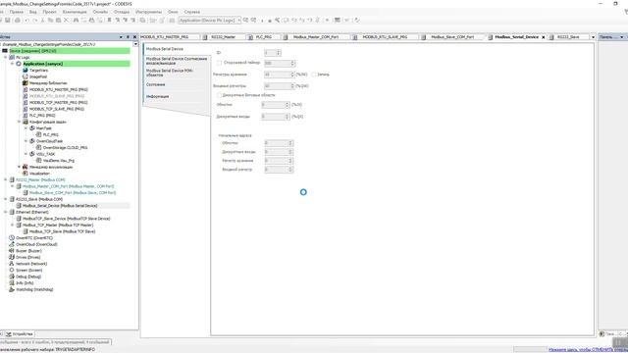Click the Buzzer speaker icon in device tree

pyautogui.click(x=12, y=251)
